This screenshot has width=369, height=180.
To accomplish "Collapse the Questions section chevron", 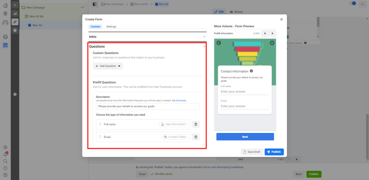I will 204,47.
